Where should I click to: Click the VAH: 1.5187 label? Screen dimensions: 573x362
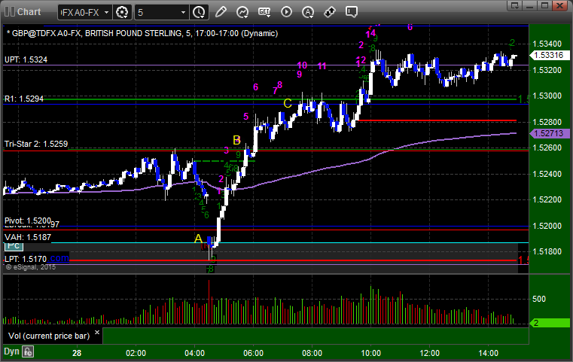28,237
